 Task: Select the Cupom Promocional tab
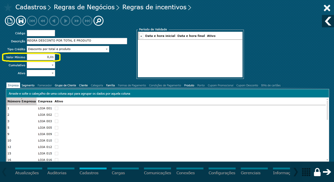click(x=221, y=85)
